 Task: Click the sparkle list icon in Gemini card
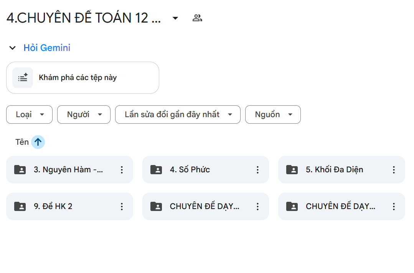pos(23,78)
